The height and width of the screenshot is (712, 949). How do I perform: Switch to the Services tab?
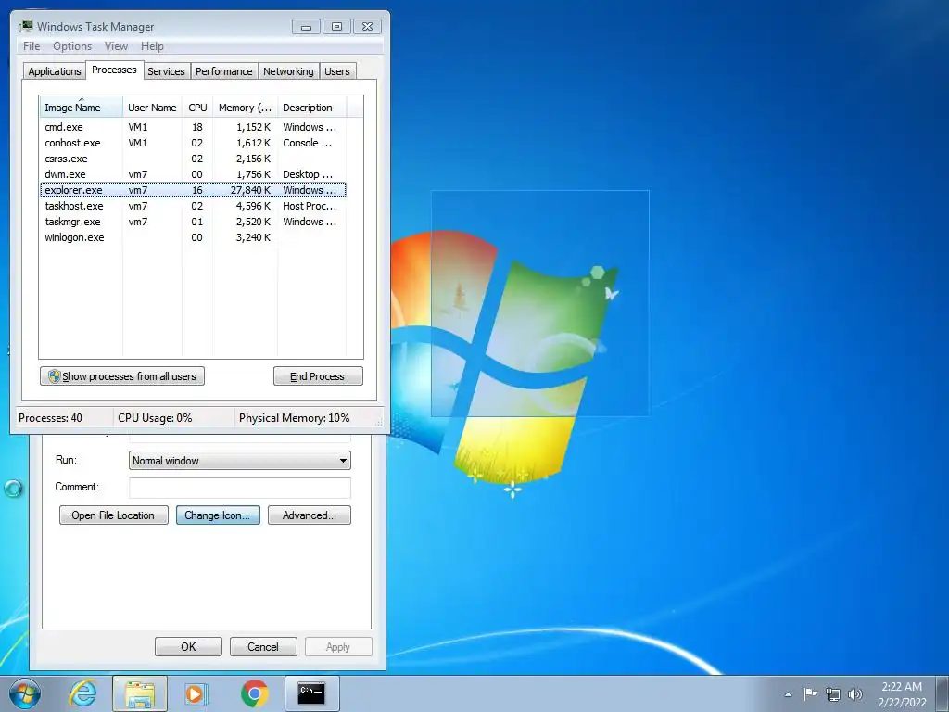(166, 71)
